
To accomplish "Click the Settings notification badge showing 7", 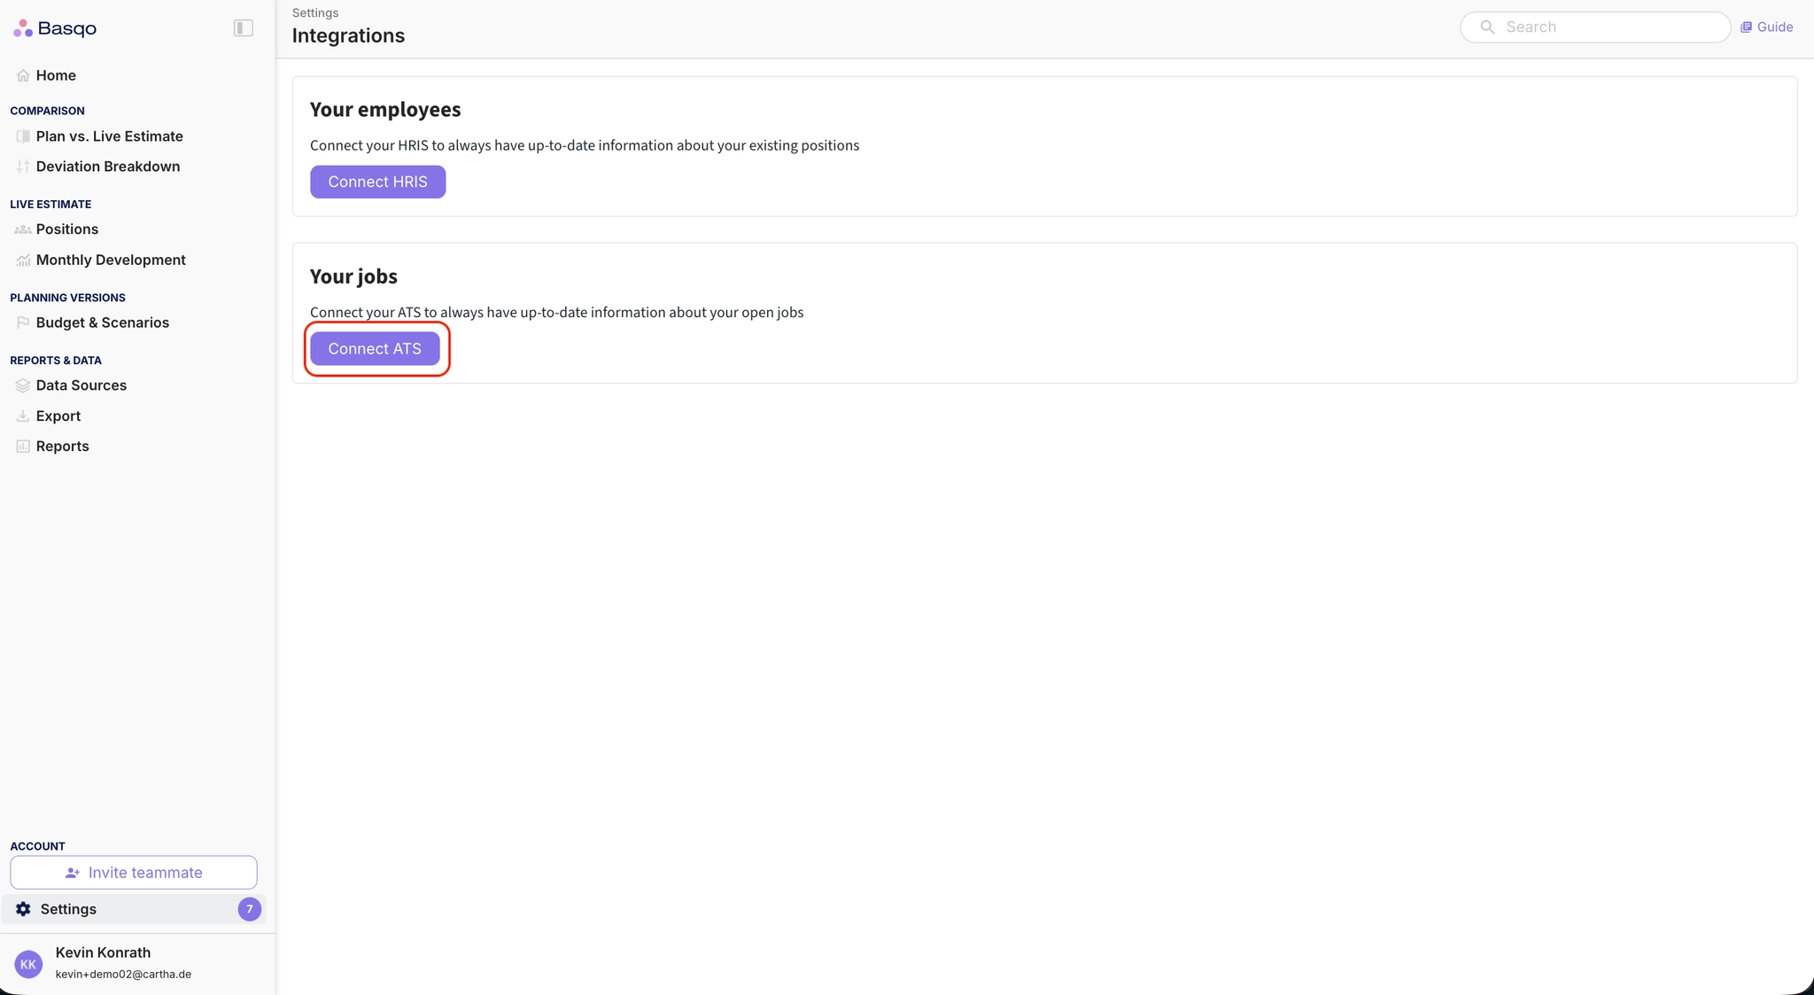I will 250,909.
